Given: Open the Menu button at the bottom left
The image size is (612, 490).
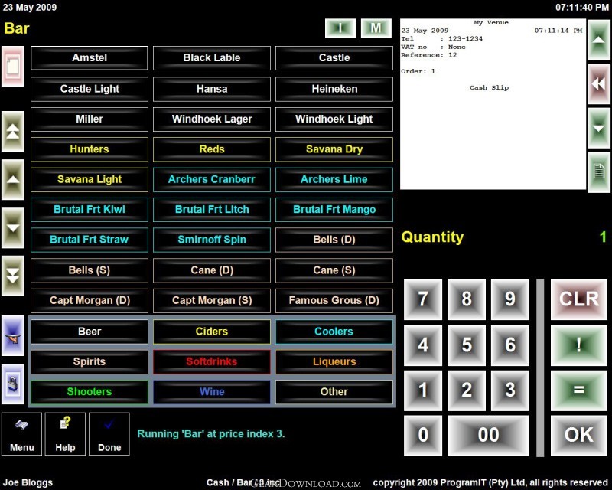Looking at the screenshot, I should click(x=22, y=434).
